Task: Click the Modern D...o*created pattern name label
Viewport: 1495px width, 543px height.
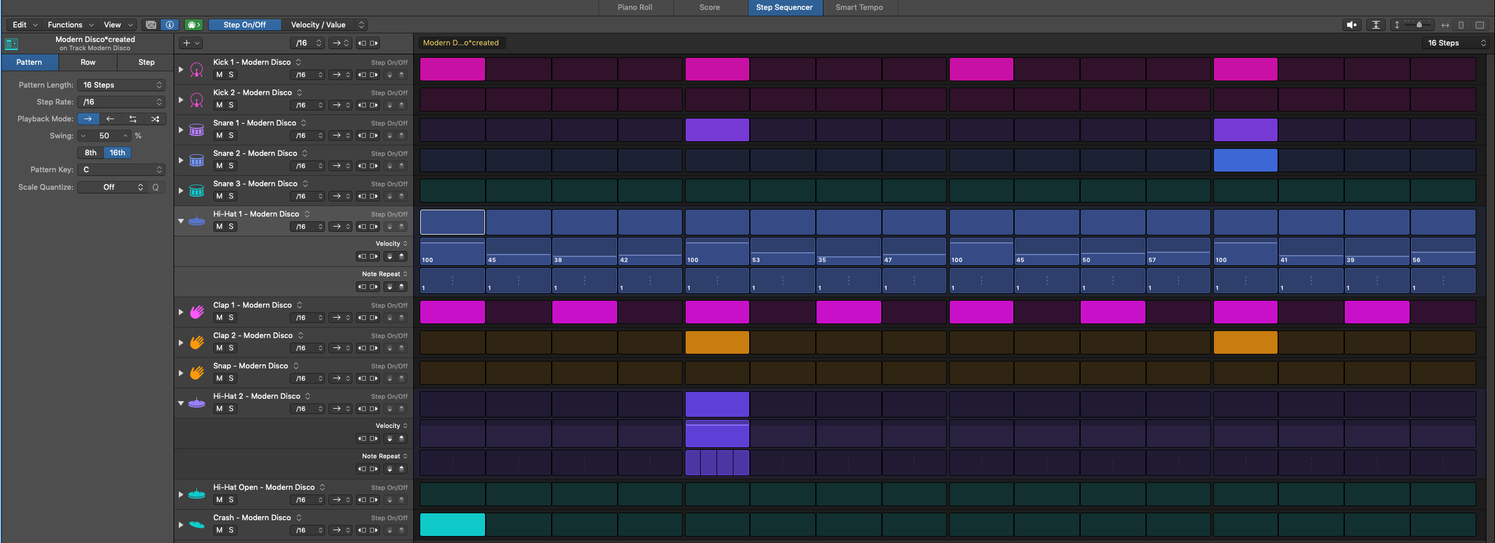Action: coord(461,43)
